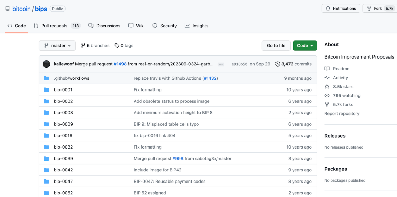Click the folder icon for bip-0042
Screen dimensions: 397x197
pyautogui.click(x=47, y=170)
